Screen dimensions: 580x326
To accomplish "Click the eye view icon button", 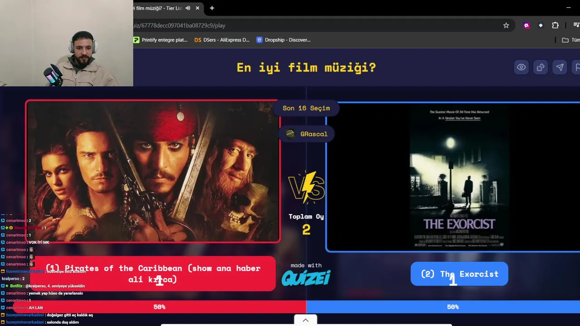I will click(522, 67).
